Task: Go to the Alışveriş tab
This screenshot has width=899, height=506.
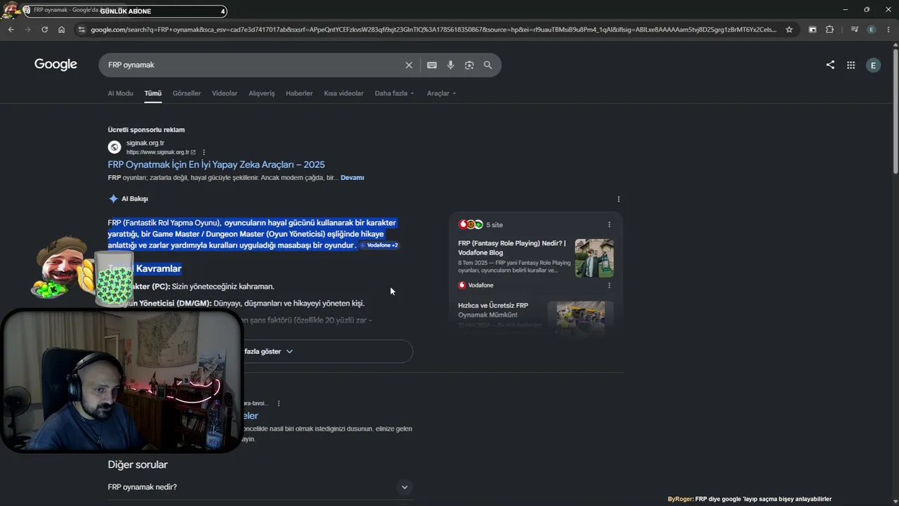Action: pos(262,93)
